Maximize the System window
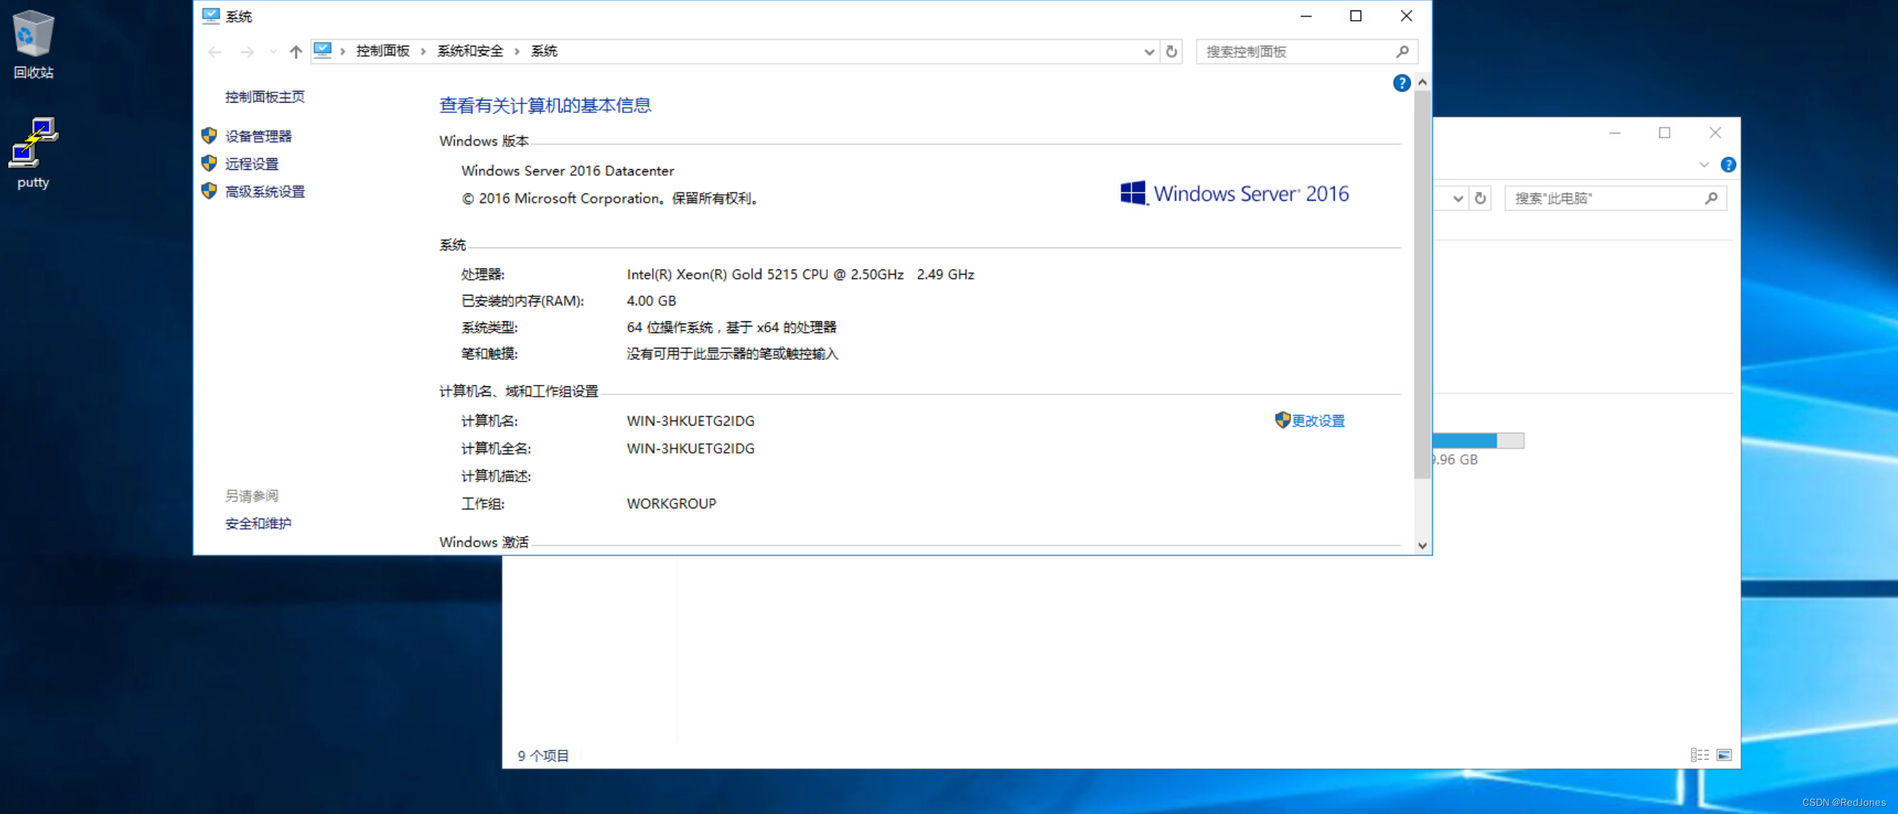The width and height of the screenshot is (1898, 814). 1356,16
